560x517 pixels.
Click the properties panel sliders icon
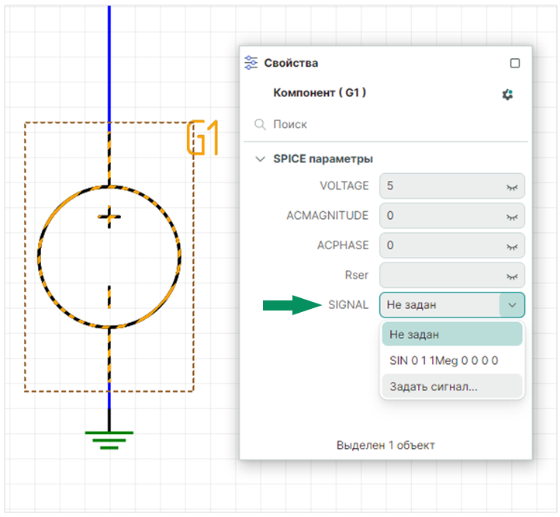(x=251, y=63)
